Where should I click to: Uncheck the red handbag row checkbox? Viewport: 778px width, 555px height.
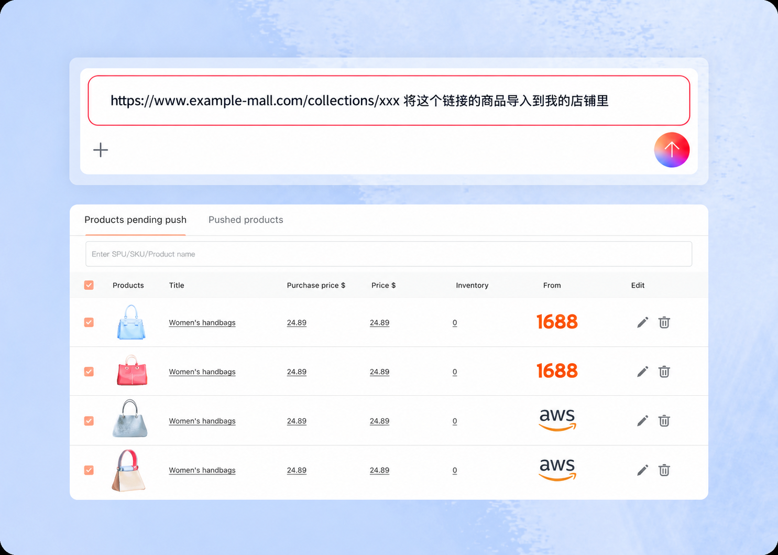point(89,372)
